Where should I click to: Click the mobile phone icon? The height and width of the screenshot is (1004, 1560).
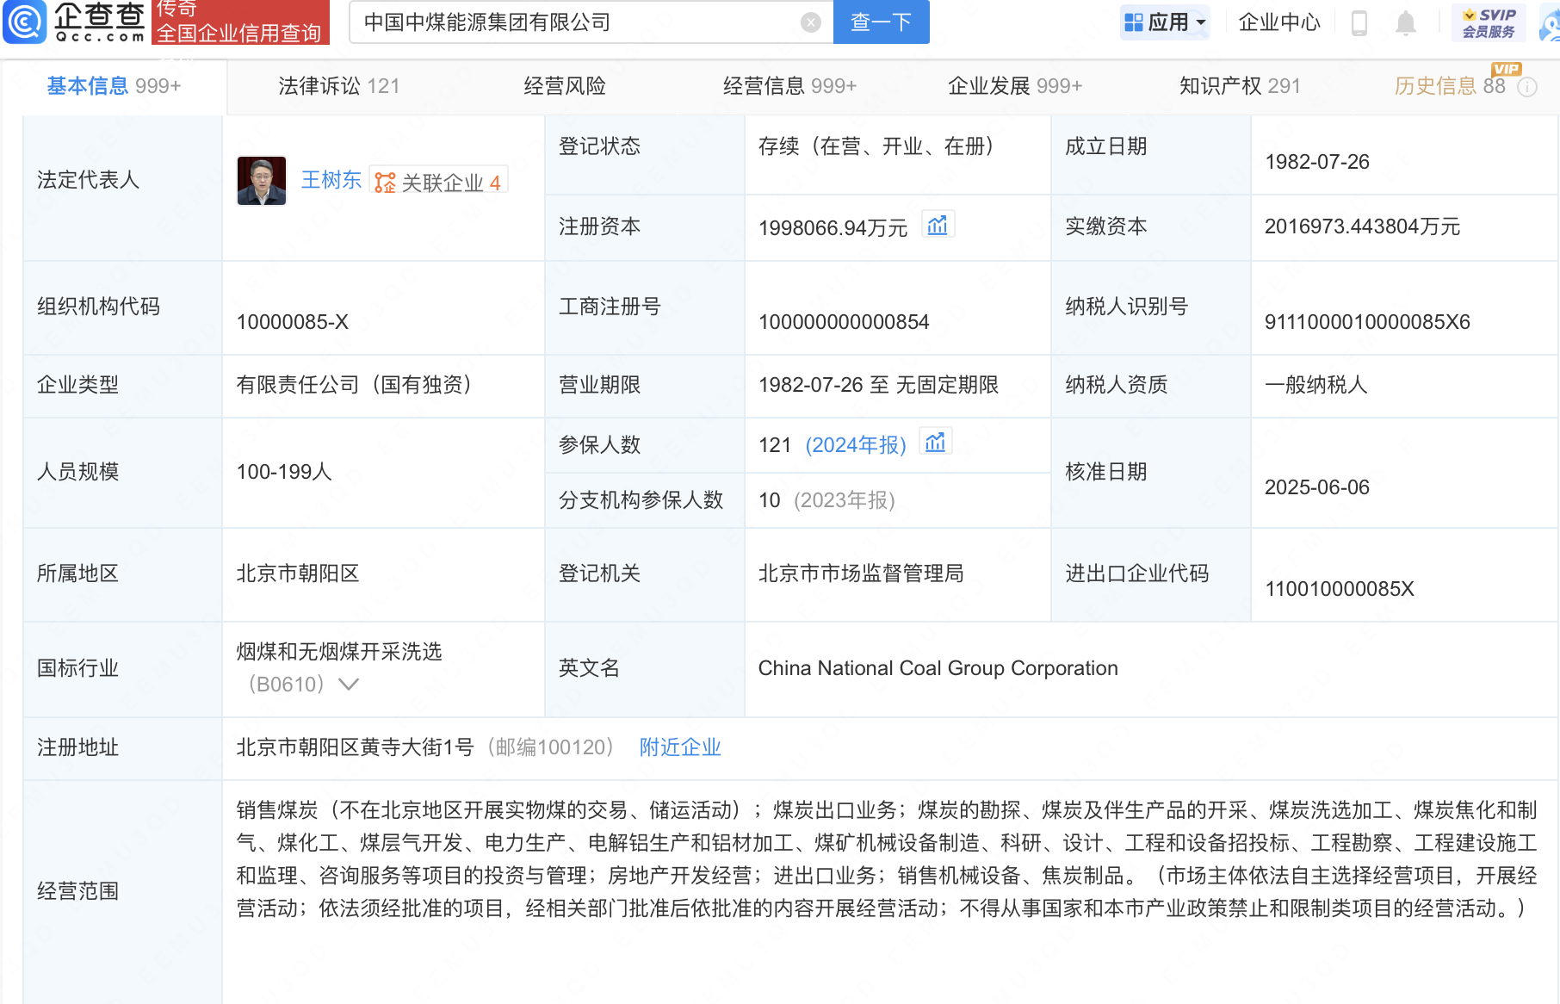click(x=1359, y=23)
